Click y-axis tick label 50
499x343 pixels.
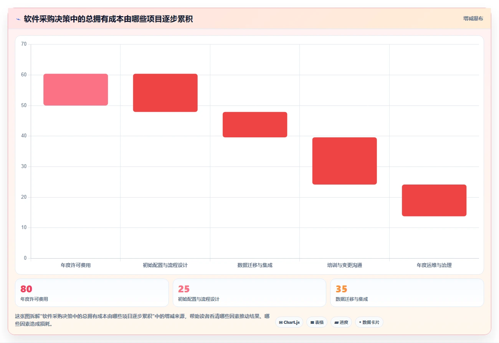point(24,106)
